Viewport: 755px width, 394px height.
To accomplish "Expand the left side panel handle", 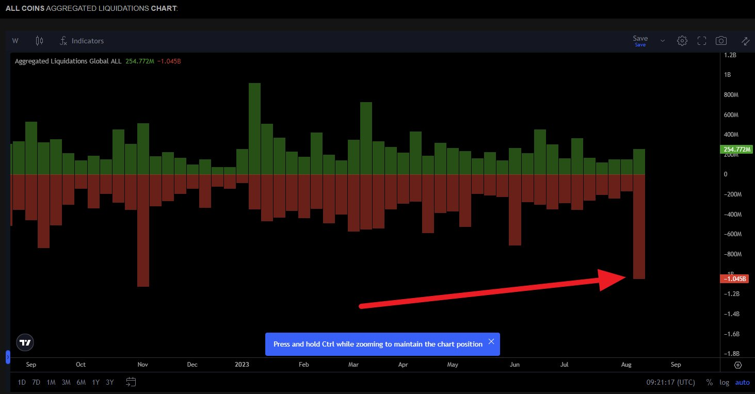I will click(8, 356).
